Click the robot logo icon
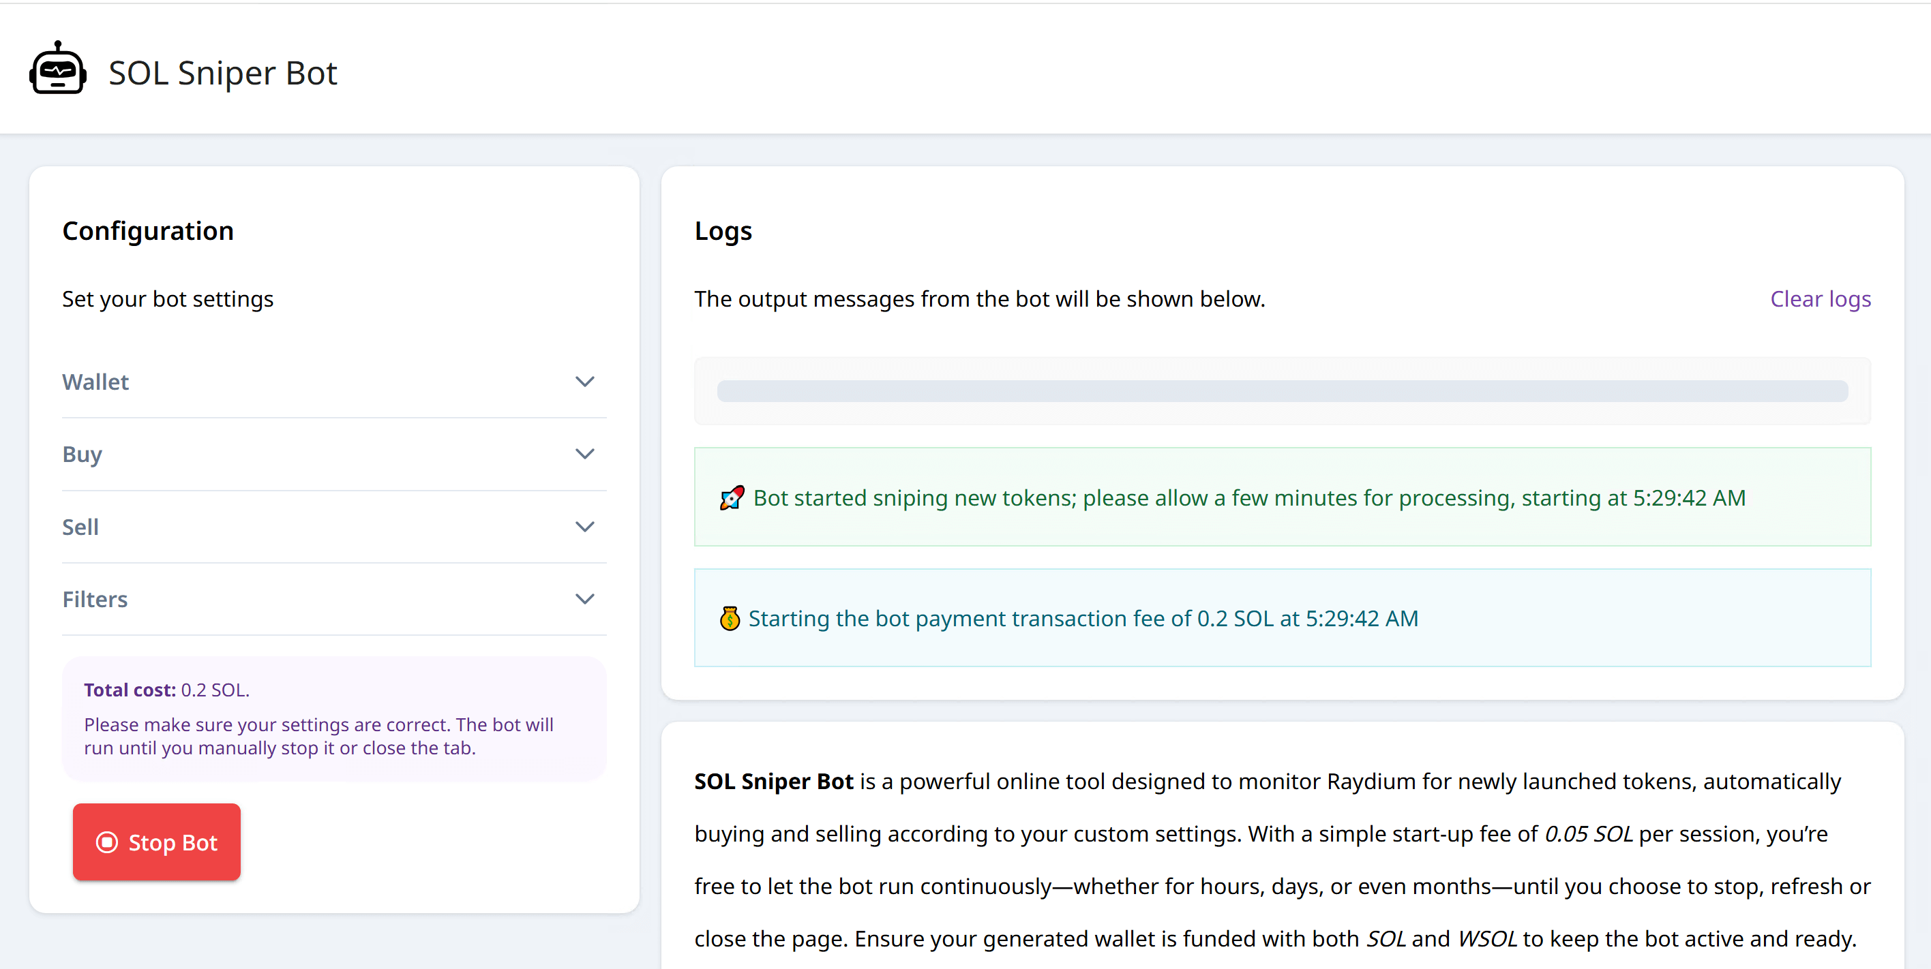1931x969 pixels. 58,68
